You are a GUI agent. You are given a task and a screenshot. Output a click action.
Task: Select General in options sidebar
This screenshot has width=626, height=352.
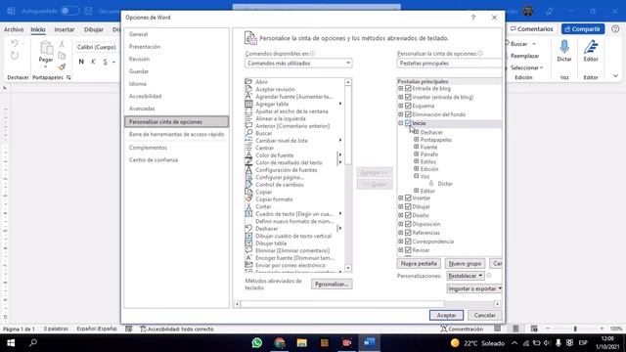(176, 34)
